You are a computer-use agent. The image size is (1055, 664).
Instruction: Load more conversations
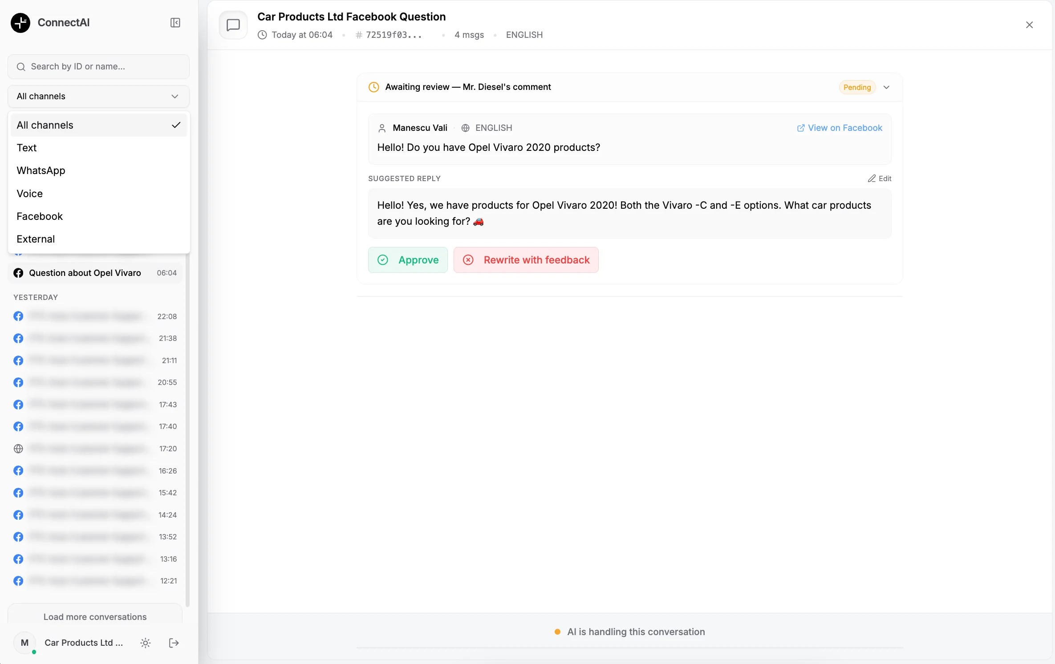tap(95, 616)
